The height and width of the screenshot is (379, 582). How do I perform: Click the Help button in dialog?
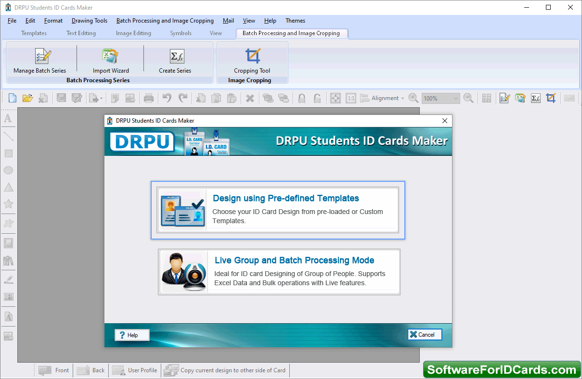click(x=132, y=335)
